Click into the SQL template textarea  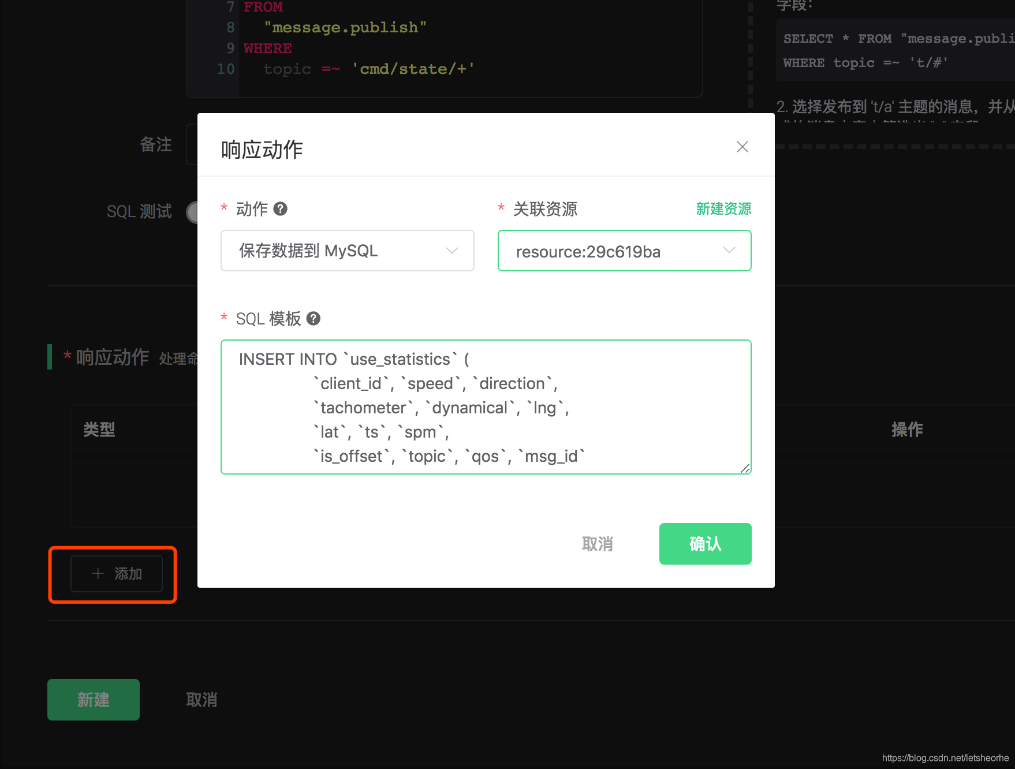tap(486, 407)
